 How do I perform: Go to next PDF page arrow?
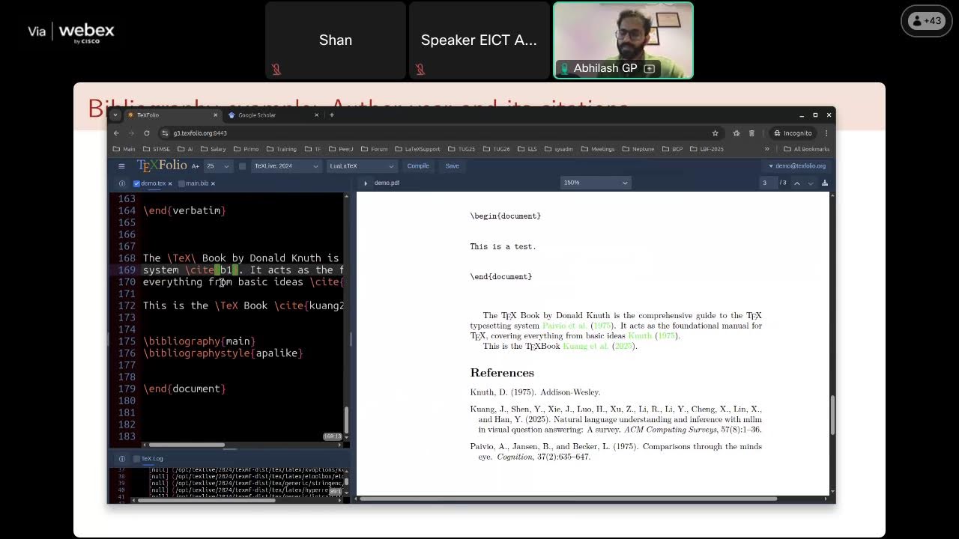pyautogui.click(x=810, y=183)
